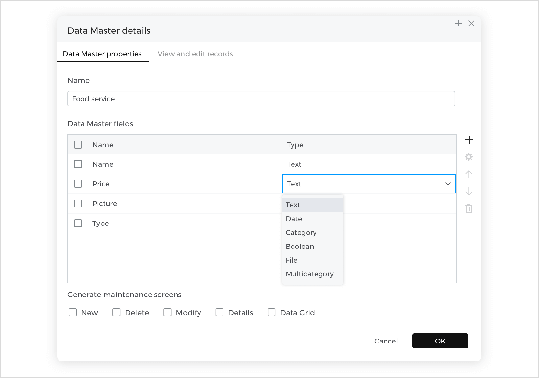
Task: Select the Price field name cell
Action: (101, 184)
